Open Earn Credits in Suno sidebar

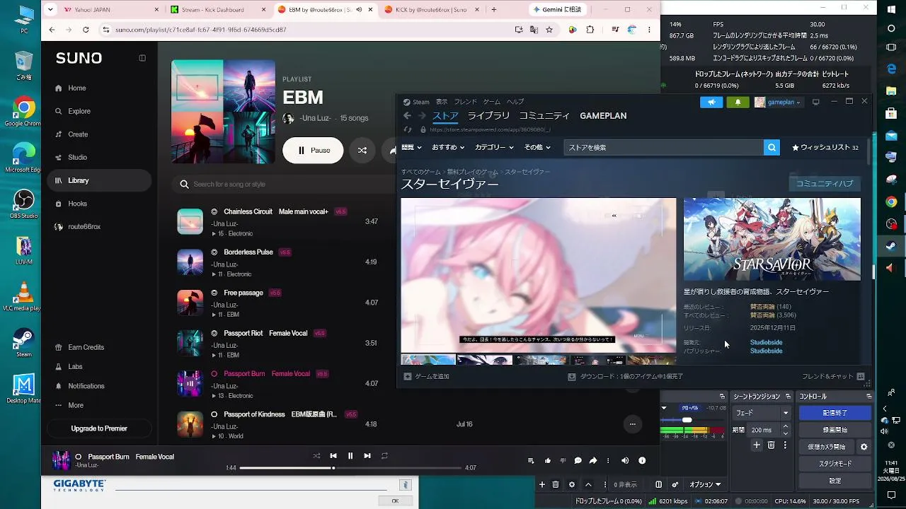pyautogui.click(x=86, y=347)
